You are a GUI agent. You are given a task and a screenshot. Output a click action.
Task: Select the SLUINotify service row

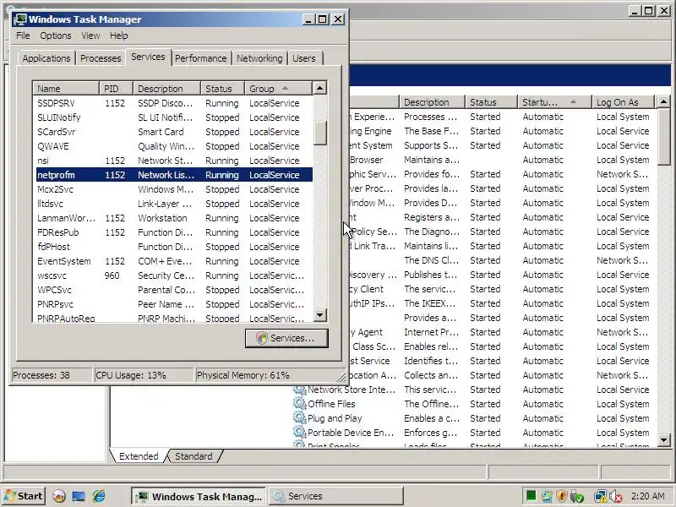(x=173, y=117)
